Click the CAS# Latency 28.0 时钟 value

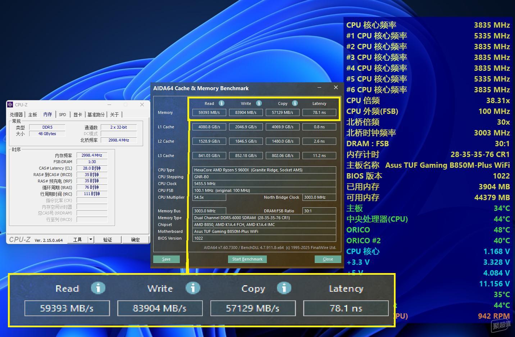tap(92, 168)
